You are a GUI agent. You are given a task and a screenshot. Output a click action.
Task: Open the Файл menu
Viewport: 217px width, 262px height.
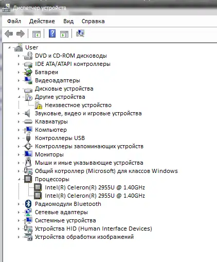[14, 21]
